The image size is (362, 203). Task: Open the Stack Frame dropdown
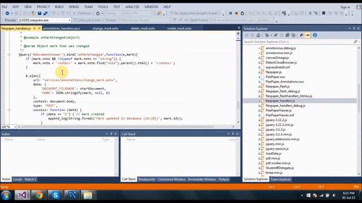tap(242, 20)
